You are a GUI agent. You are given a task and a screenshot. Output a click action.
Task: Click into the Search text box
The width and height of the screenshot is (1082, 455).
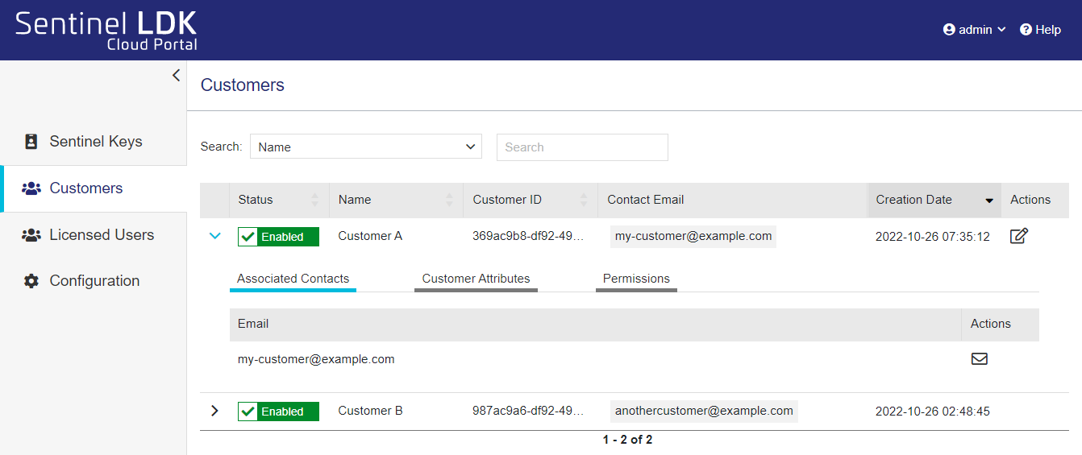pos(581,147)
